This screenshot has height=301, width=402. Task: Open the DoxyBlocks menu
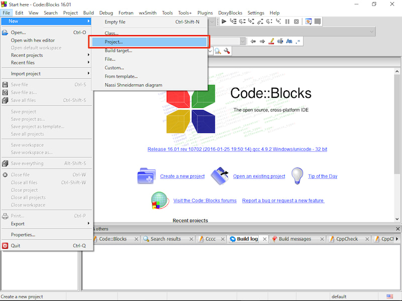[x=230, y=13]
